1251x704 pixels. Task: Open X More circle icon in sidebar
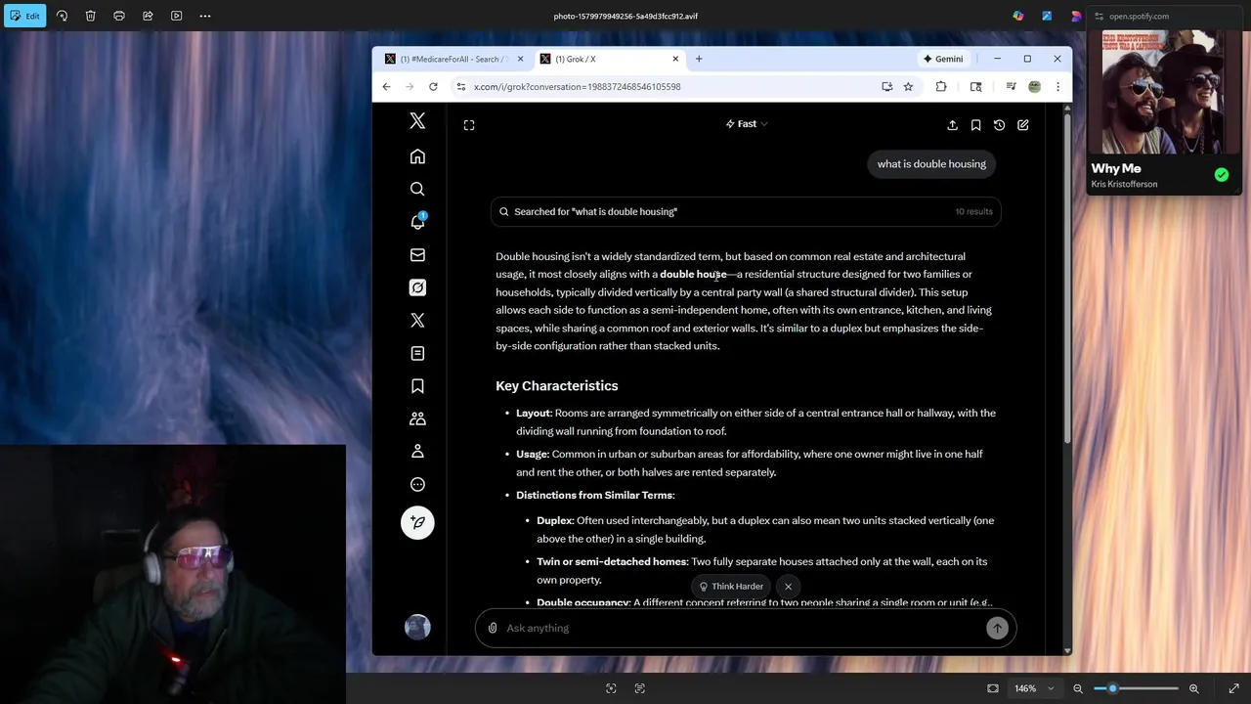pyautogui.click(x=417, y=484)
